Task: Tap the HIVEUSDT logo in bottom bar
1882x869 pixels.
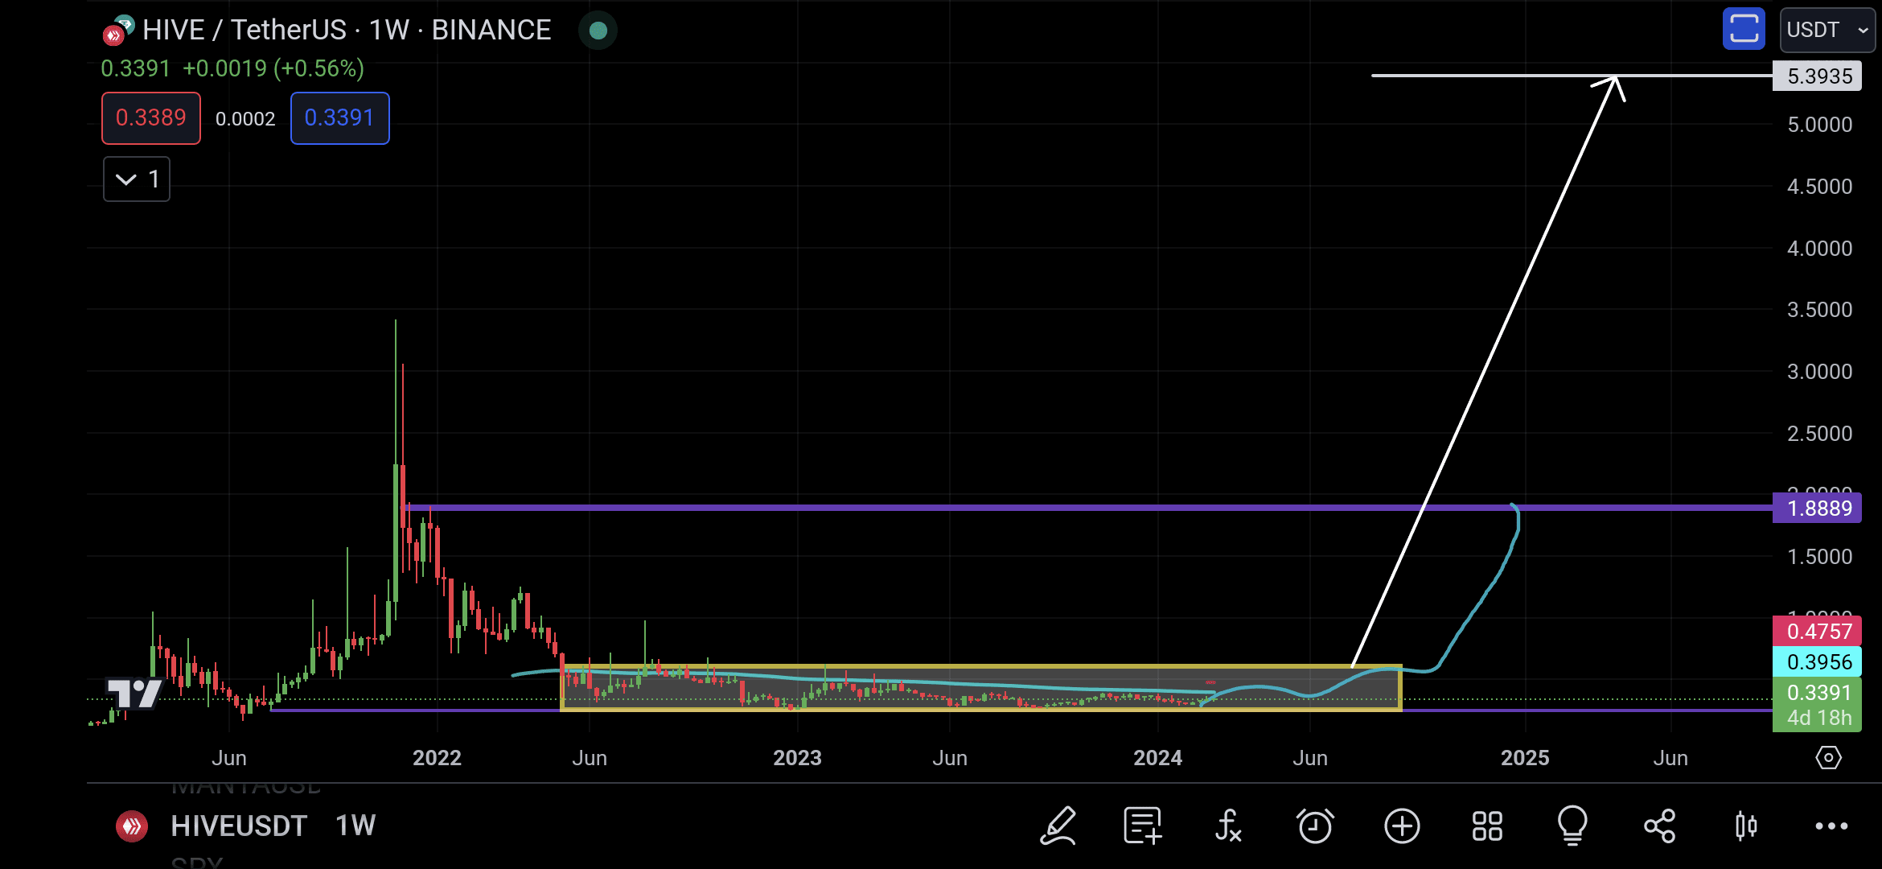Action: [x=132, y=826]
